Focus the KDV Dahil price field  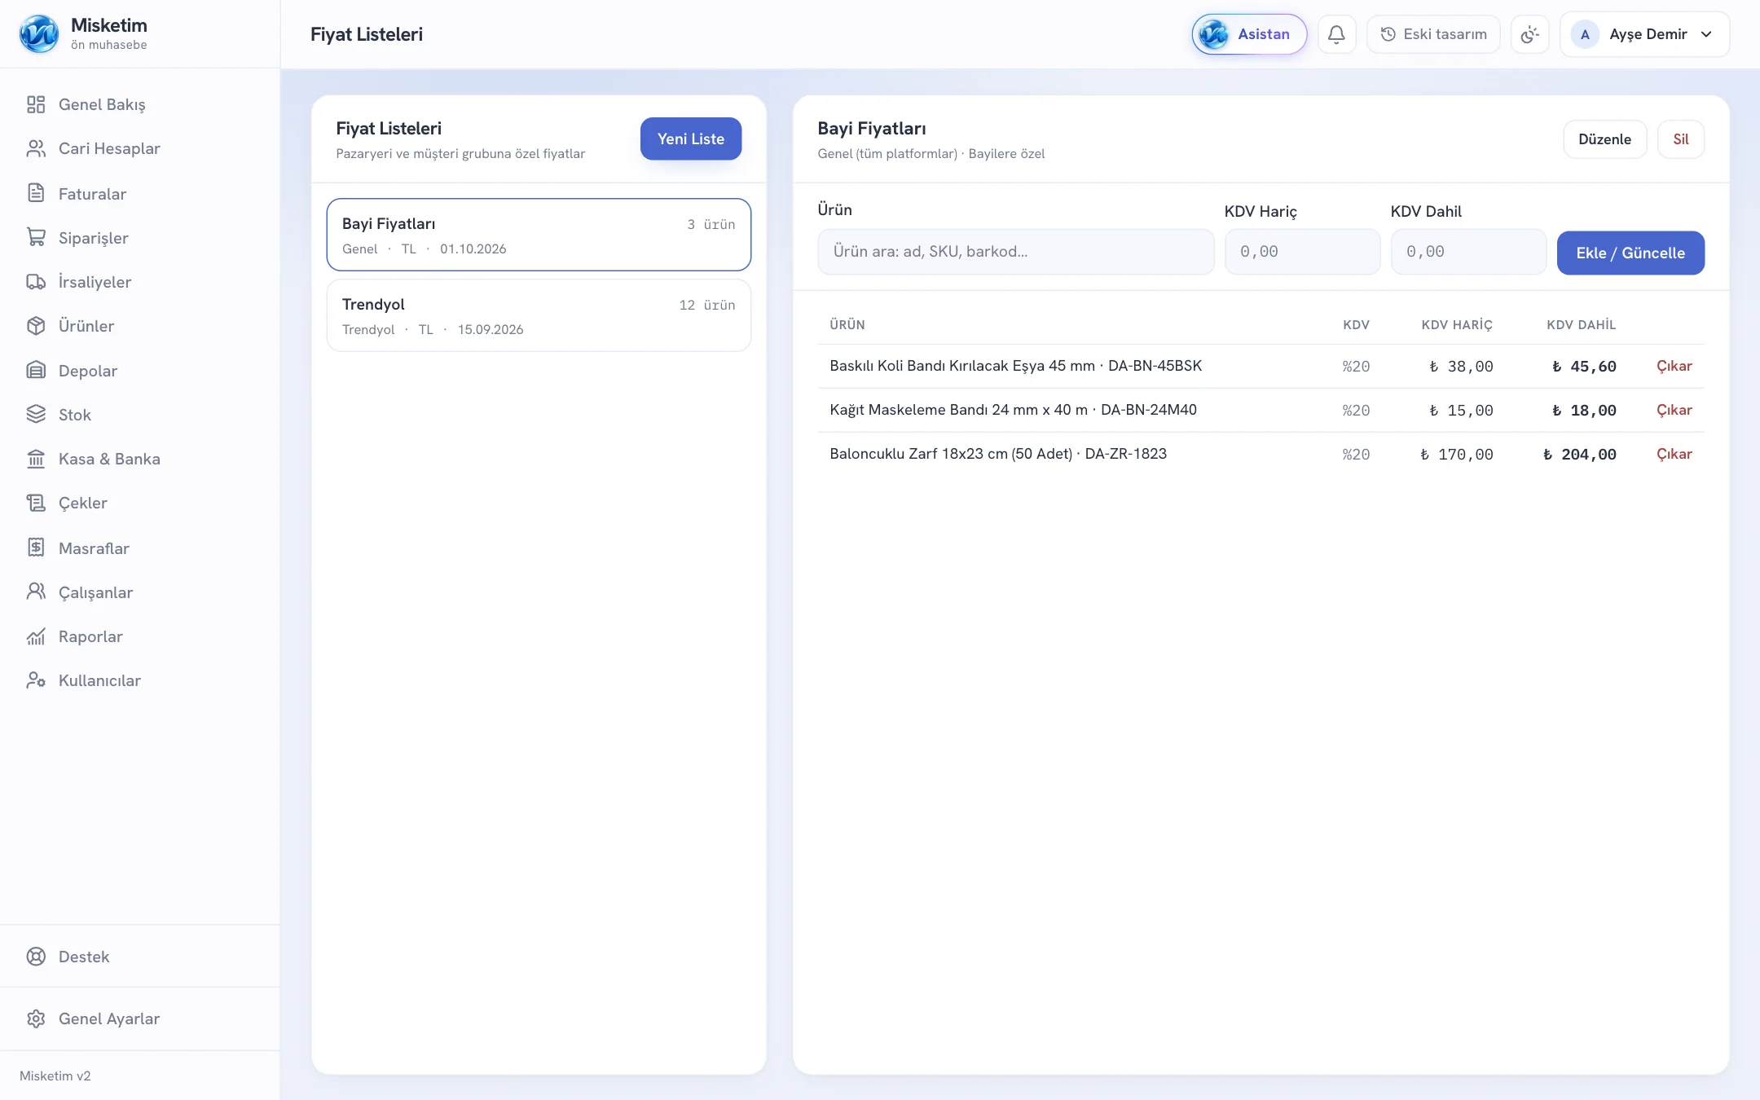click(x=1468, y=252)
